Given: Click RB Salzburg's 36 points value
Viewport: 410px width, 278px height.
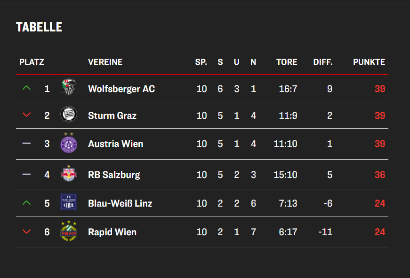Looking at the screenshot, I should tap(380, 175).
